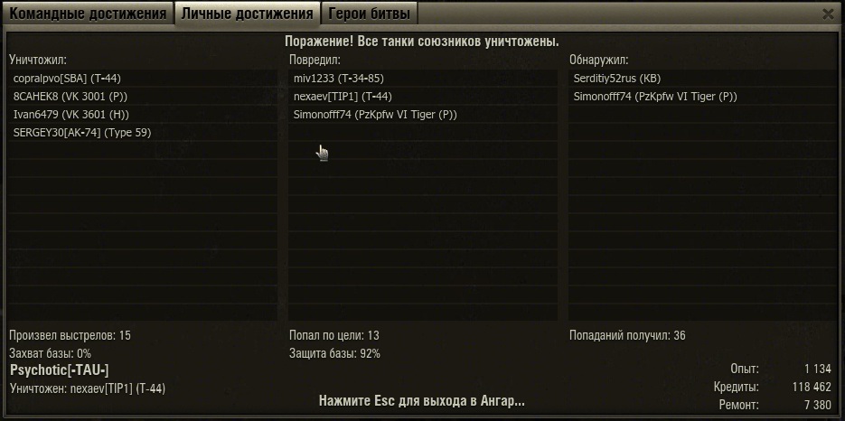
Task: Select nexaev[TIP1] (T-44) in damaged list
Action: tap(423, 97)
